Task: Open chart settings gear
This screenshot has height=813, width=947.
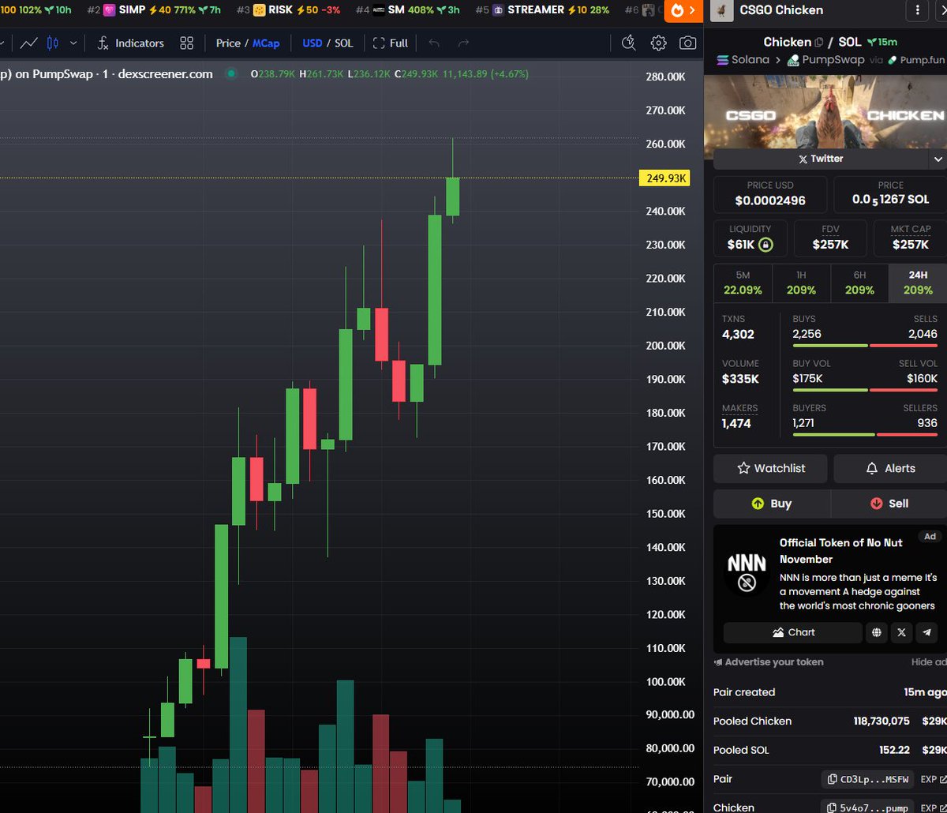Action: (x=658, y=43)
